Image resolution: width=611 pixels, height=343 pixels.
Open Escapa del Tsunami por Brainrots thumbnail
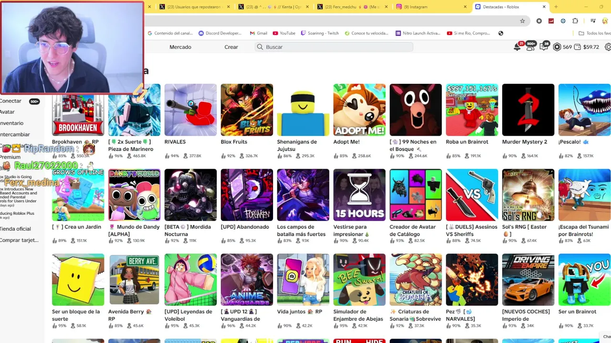[x=585, y=195]
